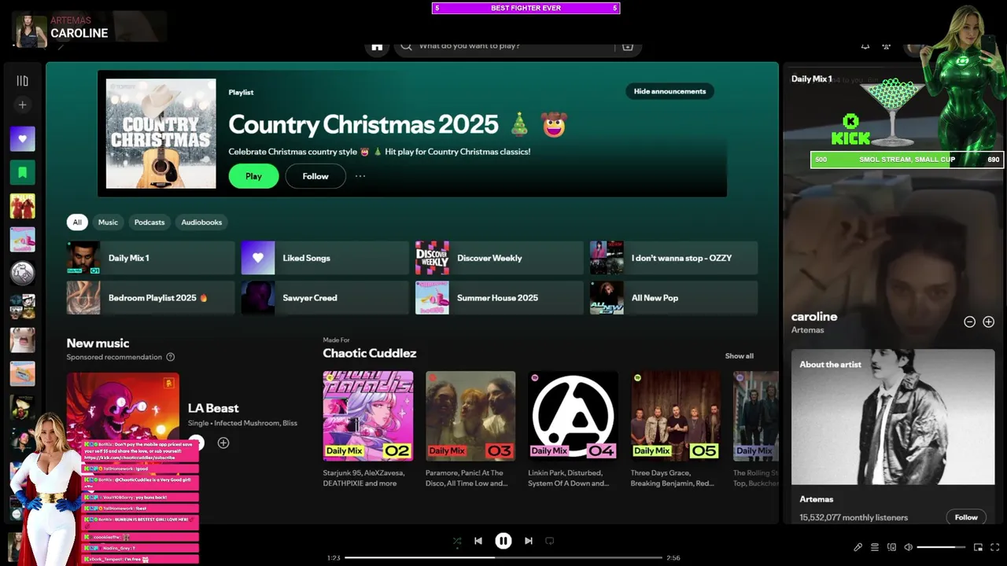This screenshot has width=1007, height=566.
Task: Go to Spotify Home
Action: pos(377,46)
